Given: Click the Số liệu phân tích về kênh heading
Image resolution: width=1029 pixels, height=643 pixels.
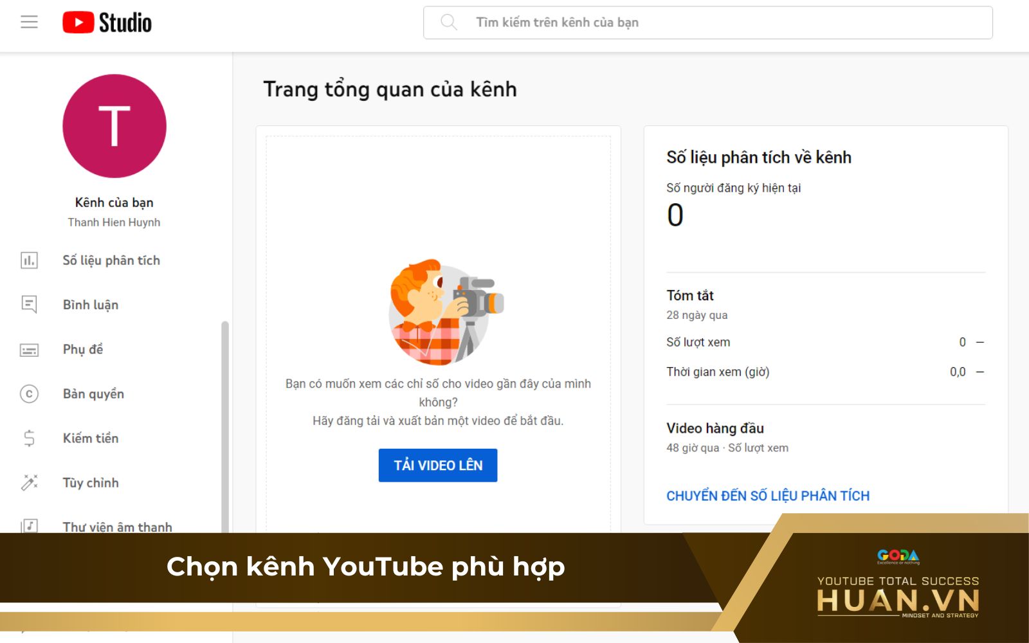Looking at the screenshot, I should pos(759,158).
